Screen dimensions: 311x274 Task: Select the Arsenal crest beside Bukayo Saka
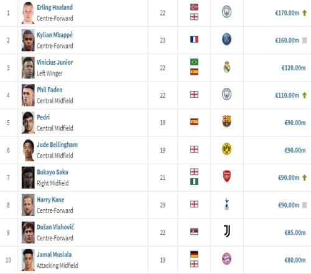coord(227,176)
